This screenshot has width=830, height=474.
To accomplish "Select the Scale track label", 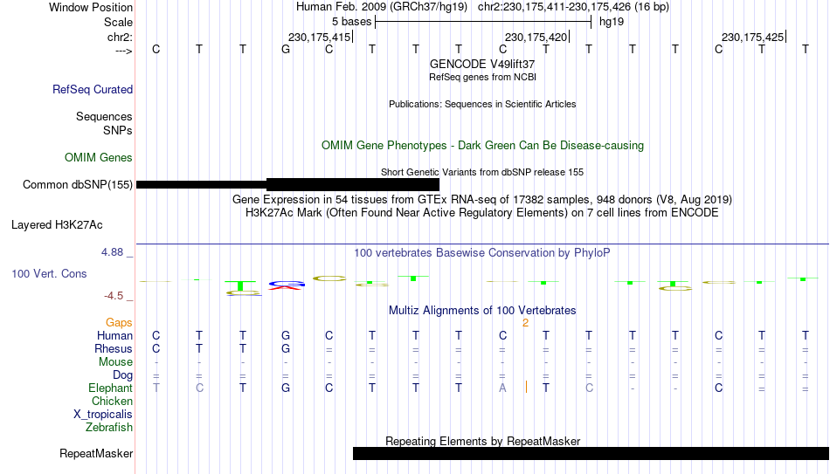I will (118, 22).
